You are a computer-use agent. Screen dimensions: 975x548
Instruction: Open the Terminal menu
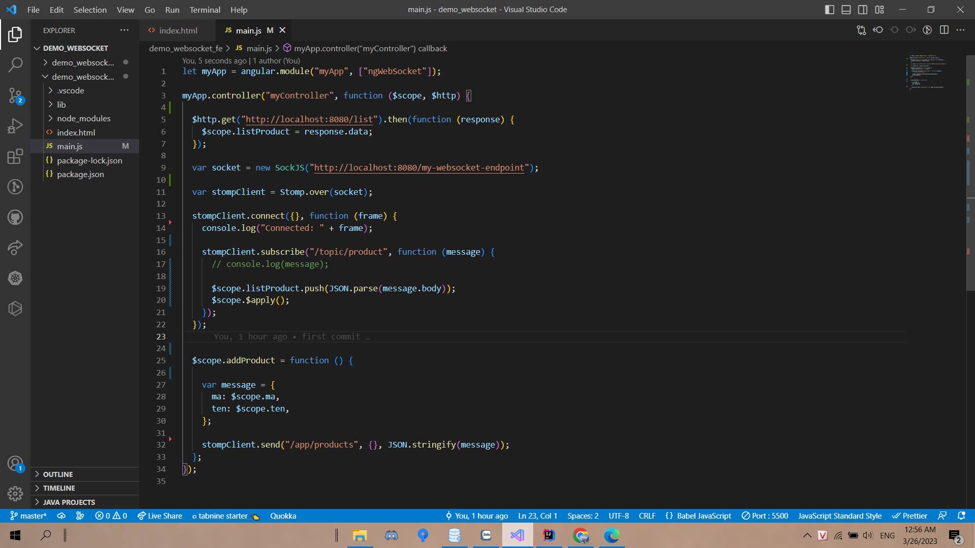[x=205, y=10]
